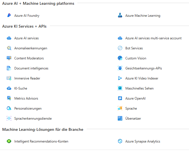Click the Custom Vision eye icon
This screenshot has width=189, height=152.
click(x=120, y=58)
